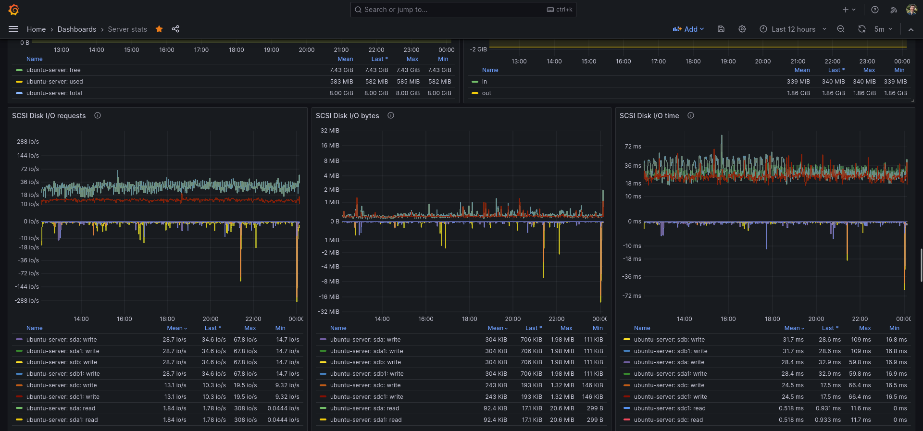Screen dimensions: 923x431
Task: Expand the Add panel dropdown
Action: 688,29
